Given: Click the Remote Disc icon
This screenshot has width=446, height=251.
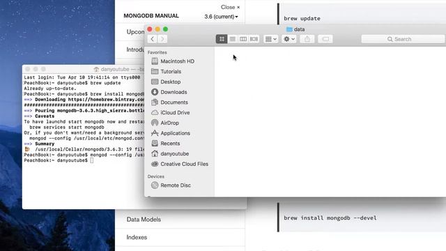Looking at the screenshot, I should point(155,185).
